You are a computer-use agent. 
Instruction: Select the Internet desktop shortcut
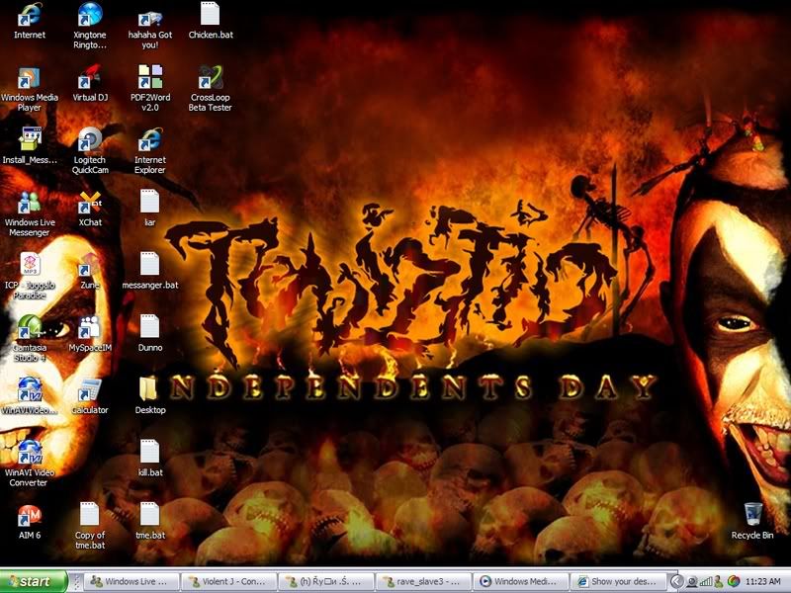pos(30,15)
